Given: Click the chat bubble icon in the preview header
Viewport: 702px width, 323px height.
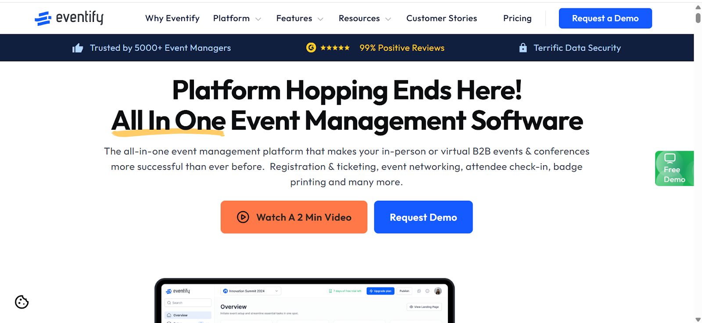Looking at the screenshot, I should tap(419, 291).
